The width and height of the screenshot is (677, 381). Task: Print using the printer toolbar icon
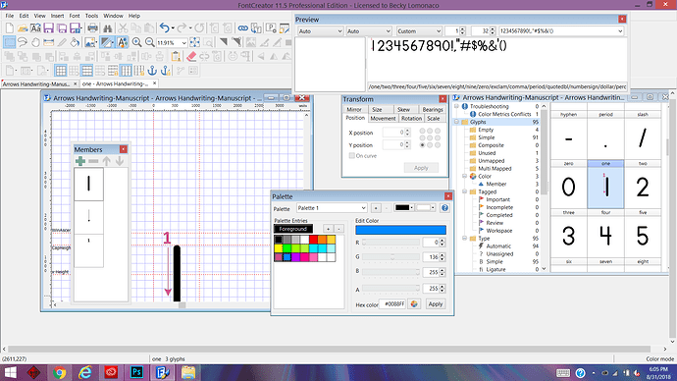click(92, 28)
